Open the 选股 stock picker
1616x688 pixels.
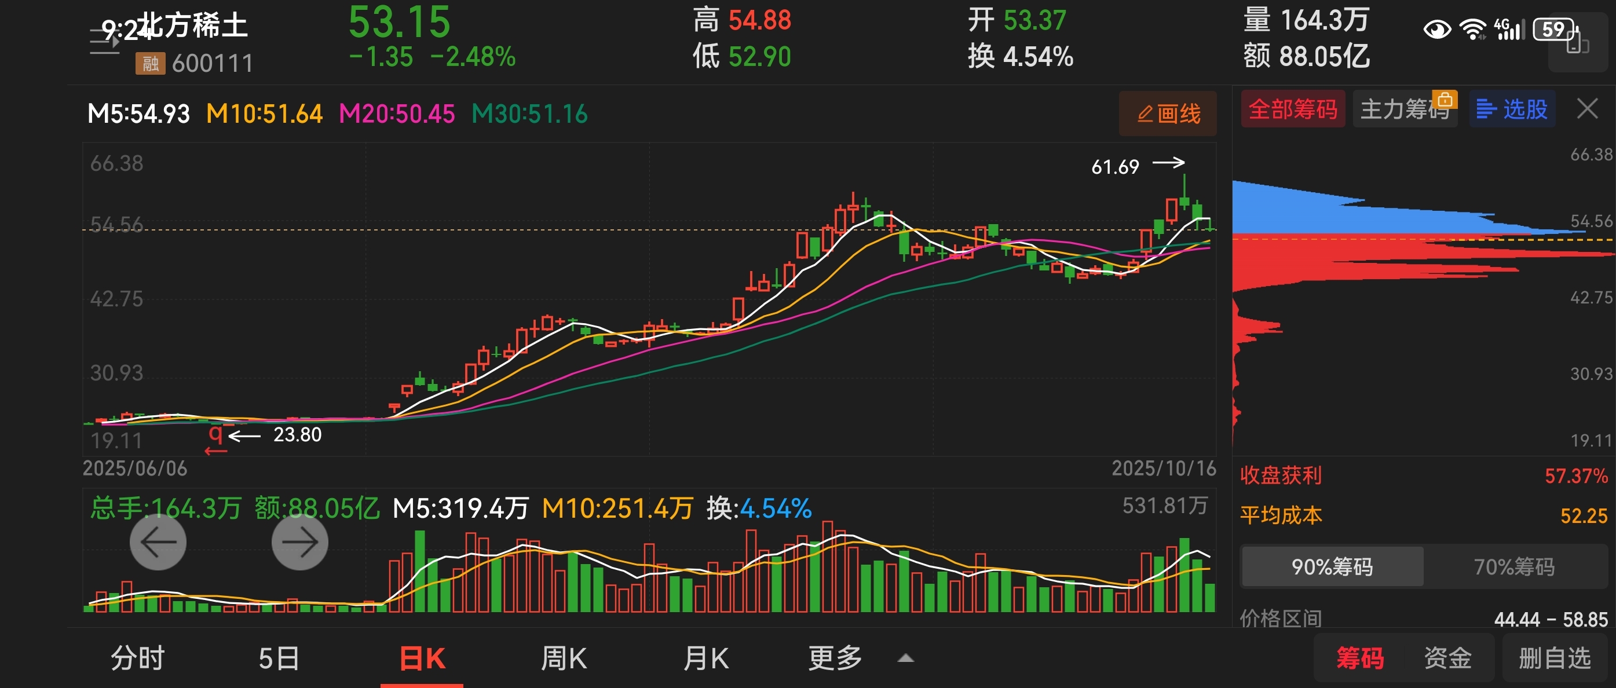tap(1512, 110)
